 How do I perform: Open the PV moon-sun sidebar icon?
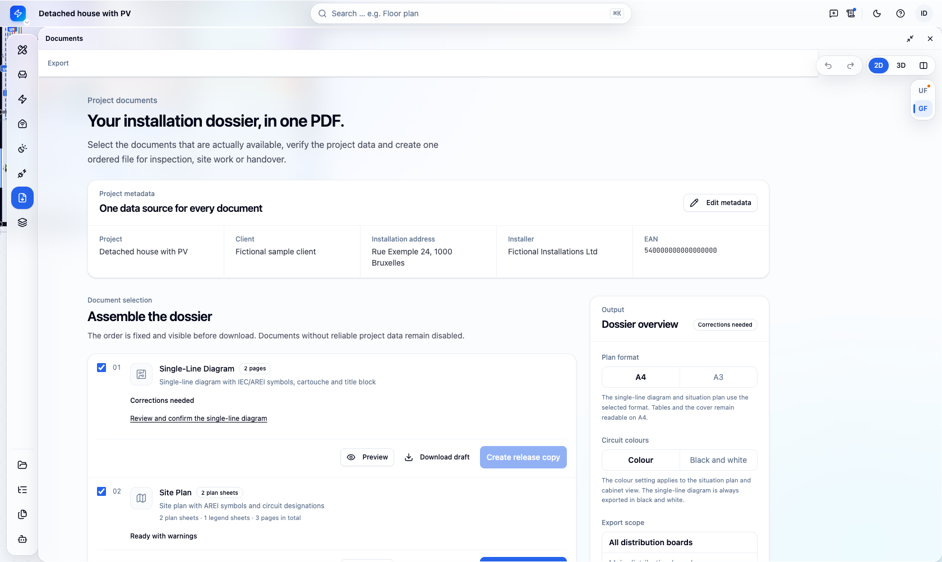pos(22,148)
